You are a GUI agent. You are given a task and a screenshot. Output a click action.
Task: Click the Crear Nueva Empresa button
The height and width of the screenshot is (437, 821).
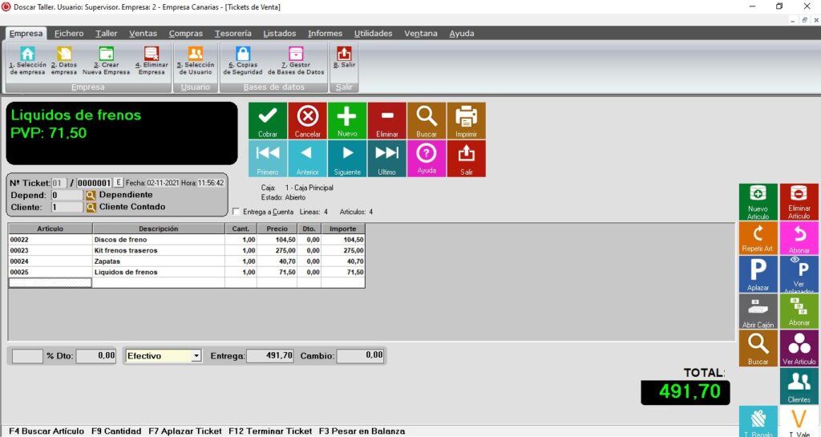[x=106, y=60]
